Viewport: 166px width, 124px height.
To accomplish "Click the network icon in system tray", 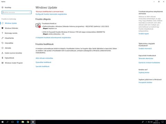I will [149, 122].
